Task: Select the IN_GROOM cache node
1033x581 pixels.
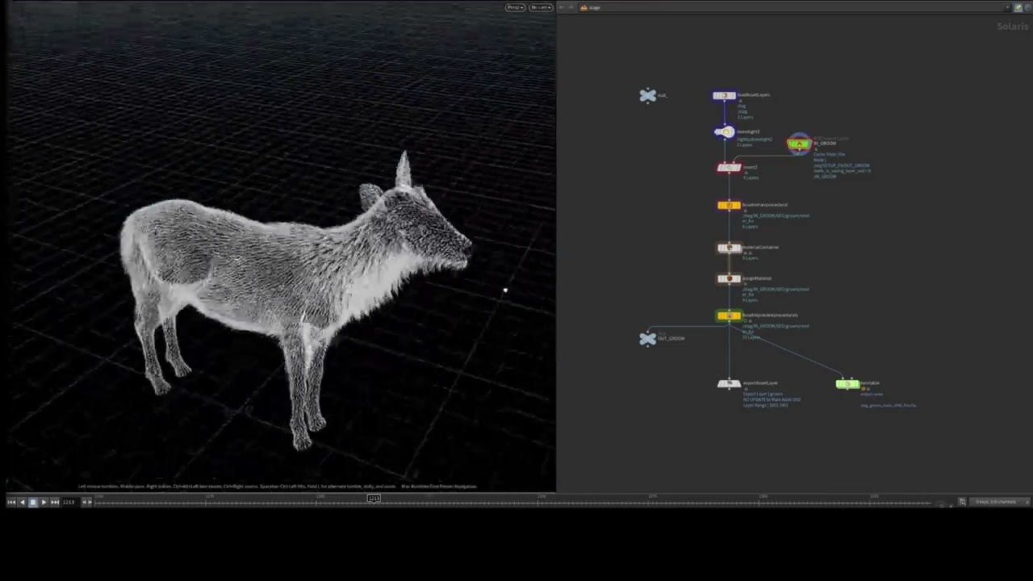Action: pos(799,144)
